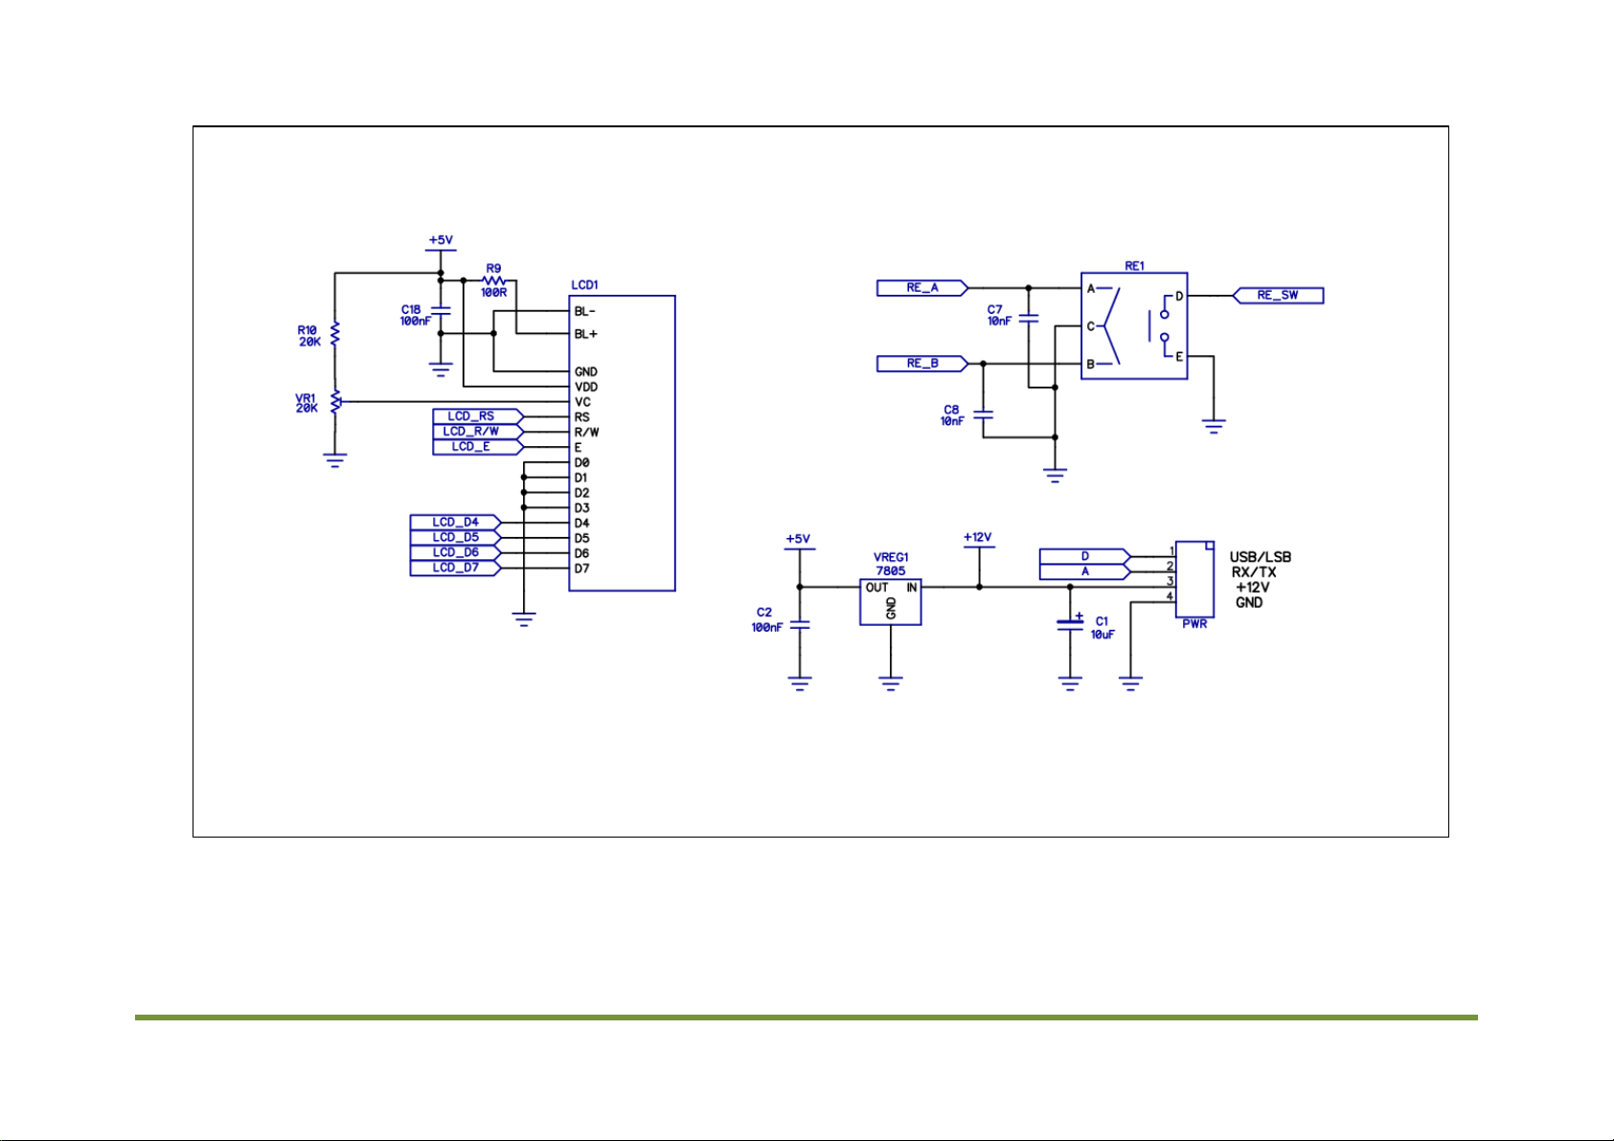Click the ground symbol below C1

point(1070,683)
